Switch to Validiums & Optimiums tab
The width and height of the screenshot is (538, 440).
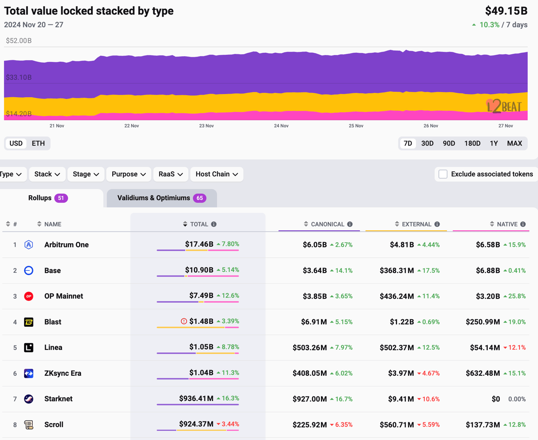[x=161, y=198]
